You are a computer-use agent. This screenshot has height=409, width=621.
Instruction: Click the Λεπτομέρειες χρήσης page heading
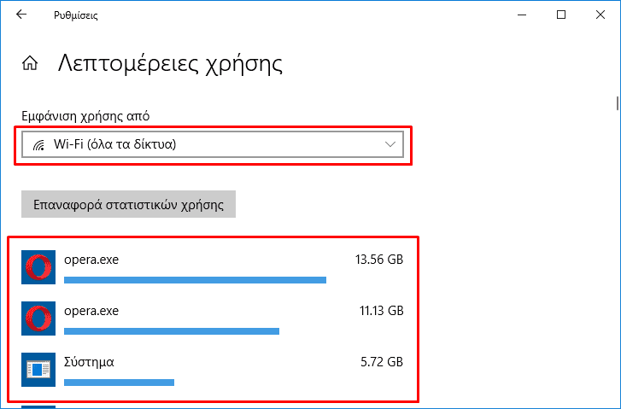[170, 63]
